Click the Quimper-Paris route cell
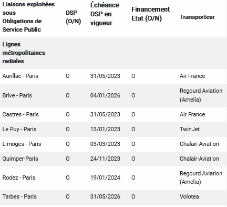The image size is (227, 207). (x=20, y=159)
